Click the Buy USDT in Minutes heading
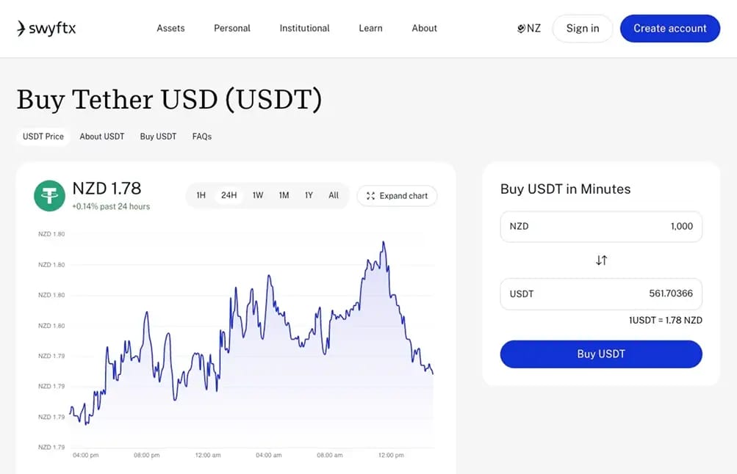This screenshot has height=474, width=737. [x=566, y=189]
